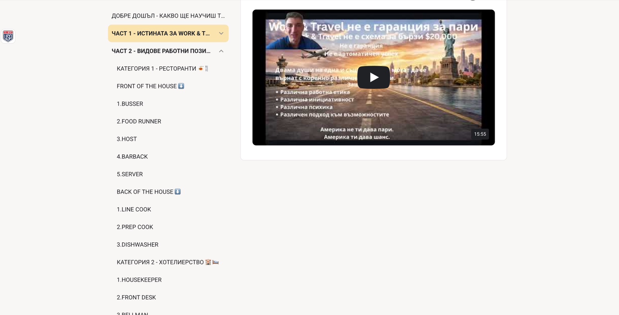
Task: Click the USA shield logo icon
Action: point(8,36)
